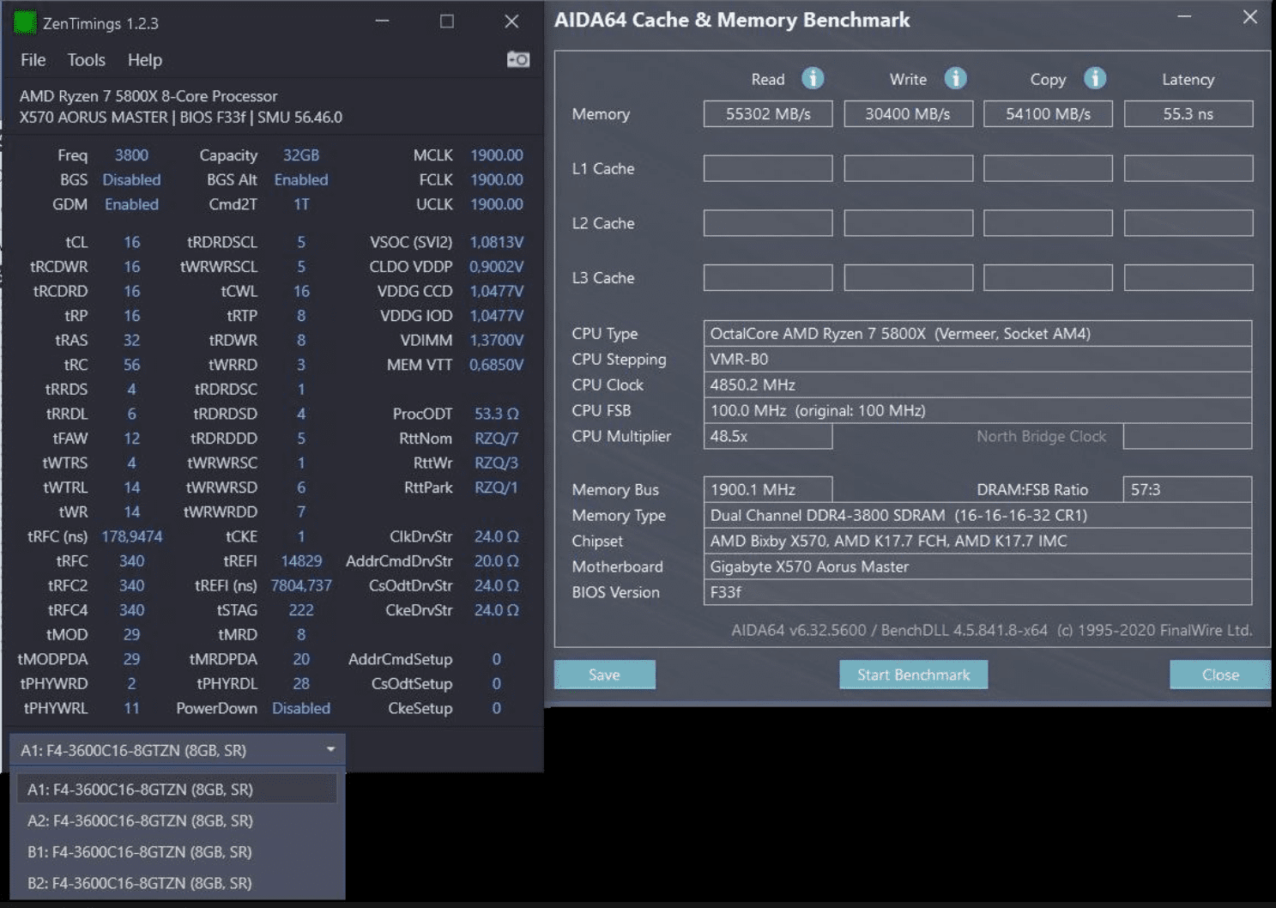Click the Cmd2T value 1T
Image resolution: width=1276 pixels, height=908 pixels.
[301, 204]
